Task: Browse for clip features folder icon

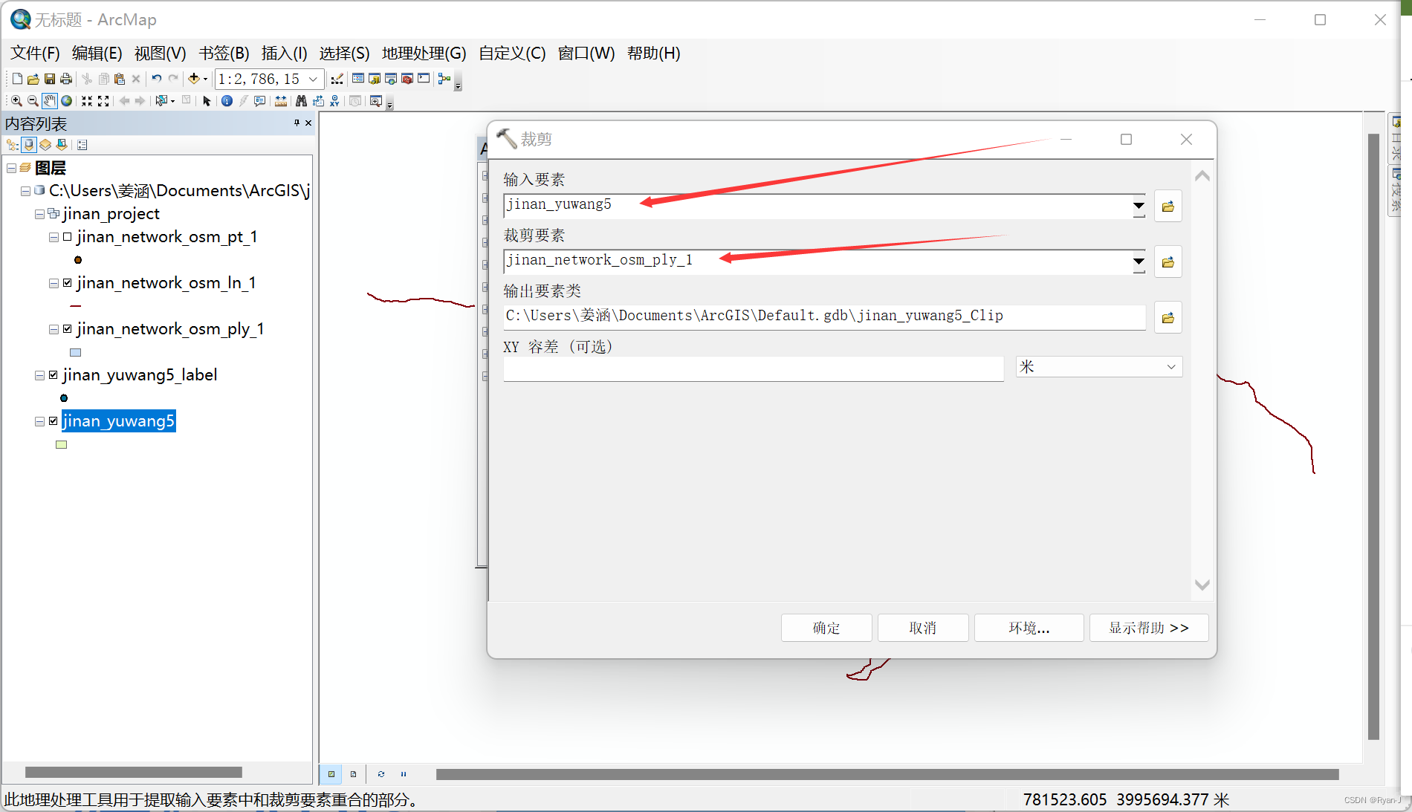Action: tap(1168, 262)
